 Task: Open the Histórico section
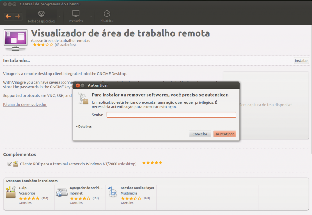point(107,16)
